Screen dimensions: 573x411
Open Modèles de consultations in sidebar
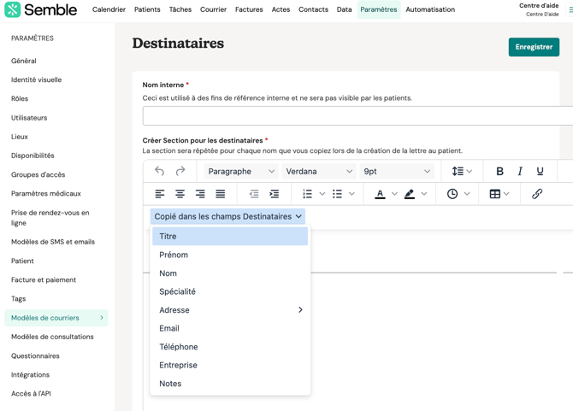pos(52,337)
